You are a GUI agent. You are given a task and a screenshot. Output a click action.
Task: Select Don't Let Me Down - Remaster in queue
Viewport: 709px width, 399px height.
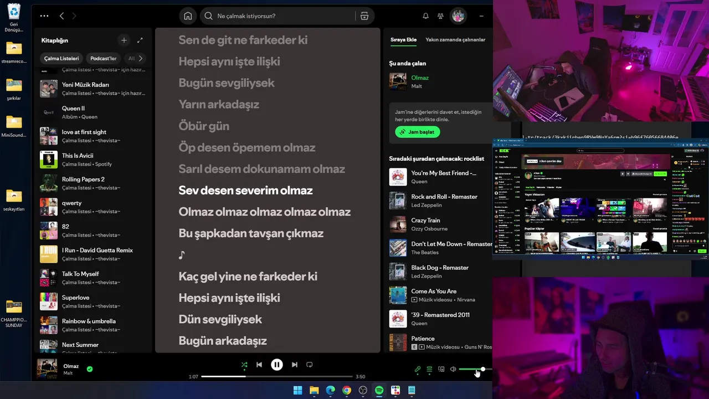(x=441, y=248)
